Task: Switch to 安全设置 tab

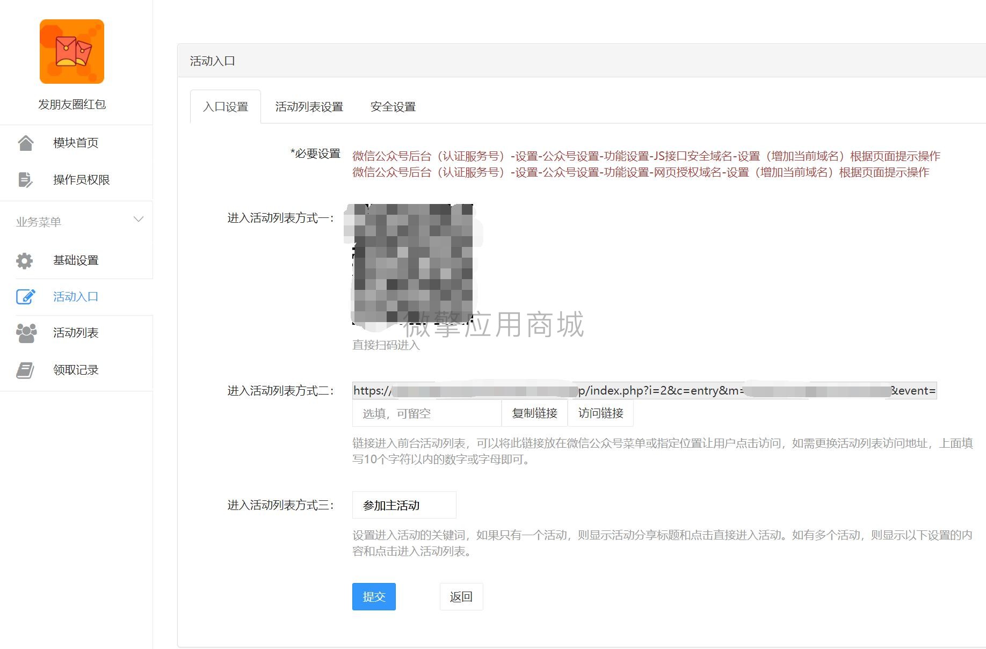Action: pos(393,107)
